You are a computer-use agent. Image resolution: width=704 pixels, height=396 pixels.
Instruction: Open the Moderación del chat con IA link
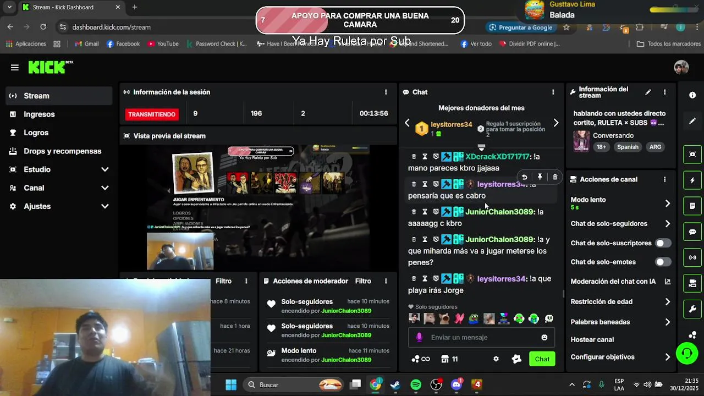[620, 282]
